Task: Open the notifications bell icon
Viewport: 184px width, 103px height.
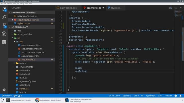Action: [181, 96]
